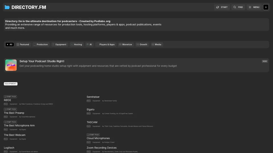
Task: Click 'by Rodger Cloud' text
Action: [x=108, y=142]
